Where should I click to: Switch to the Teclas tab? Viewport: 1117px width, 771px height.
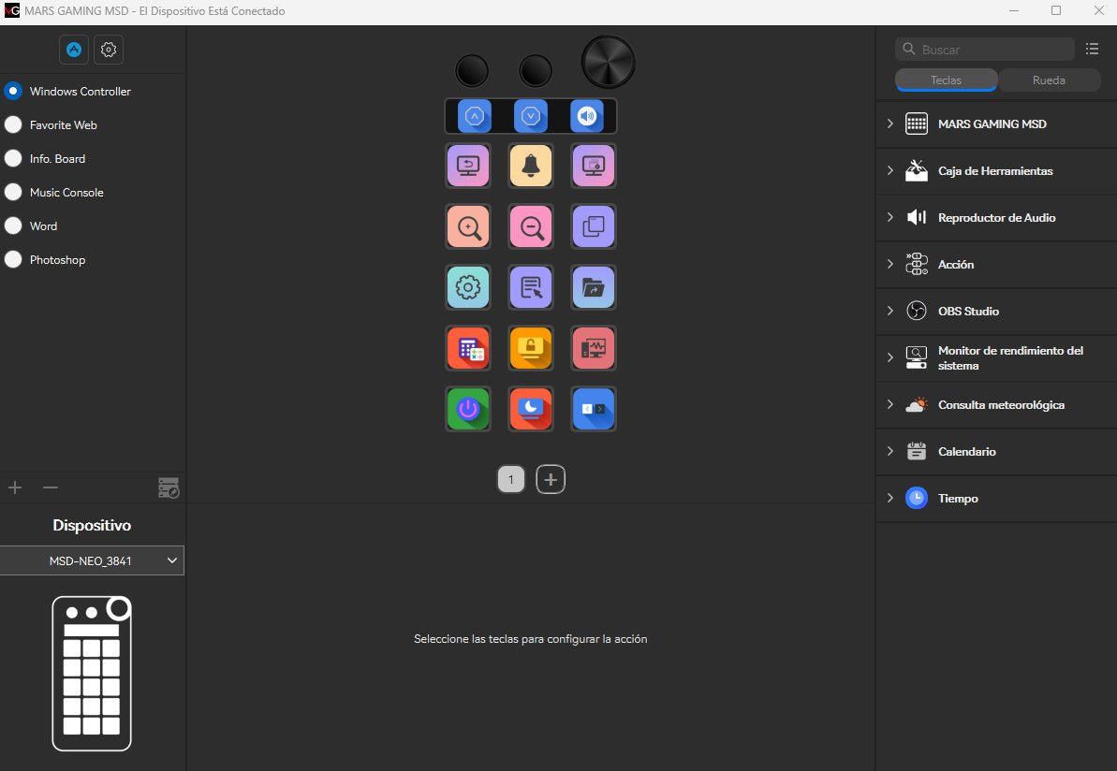click(x=946, y=80)
